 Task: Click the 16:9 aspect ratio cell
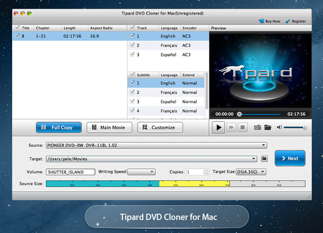(x=94, y=36)
